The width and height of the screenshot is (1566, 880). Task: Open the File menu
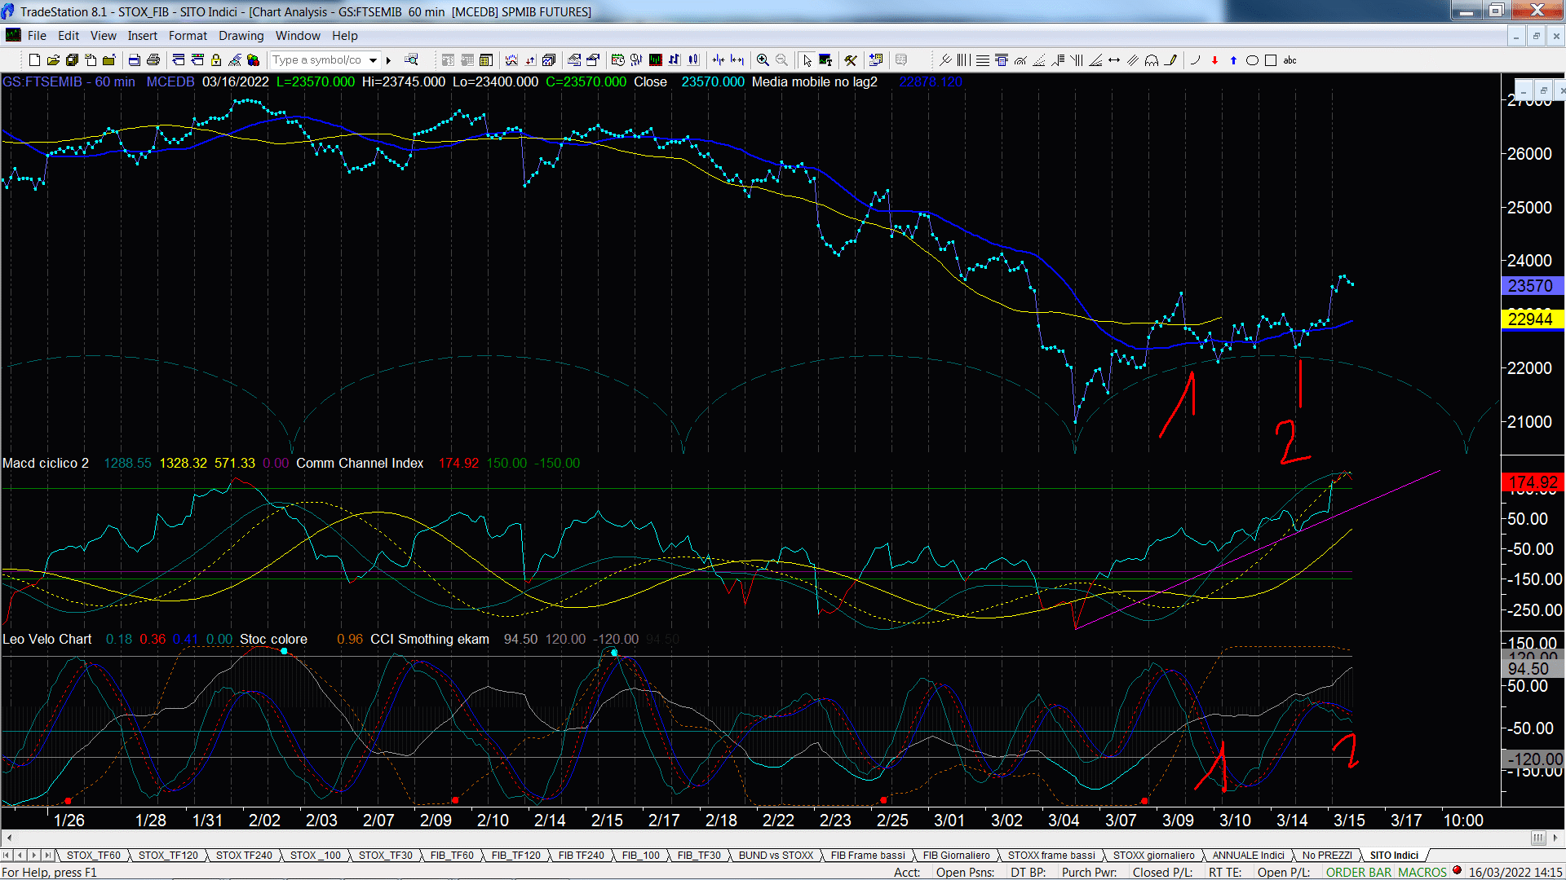pos(37,36)
